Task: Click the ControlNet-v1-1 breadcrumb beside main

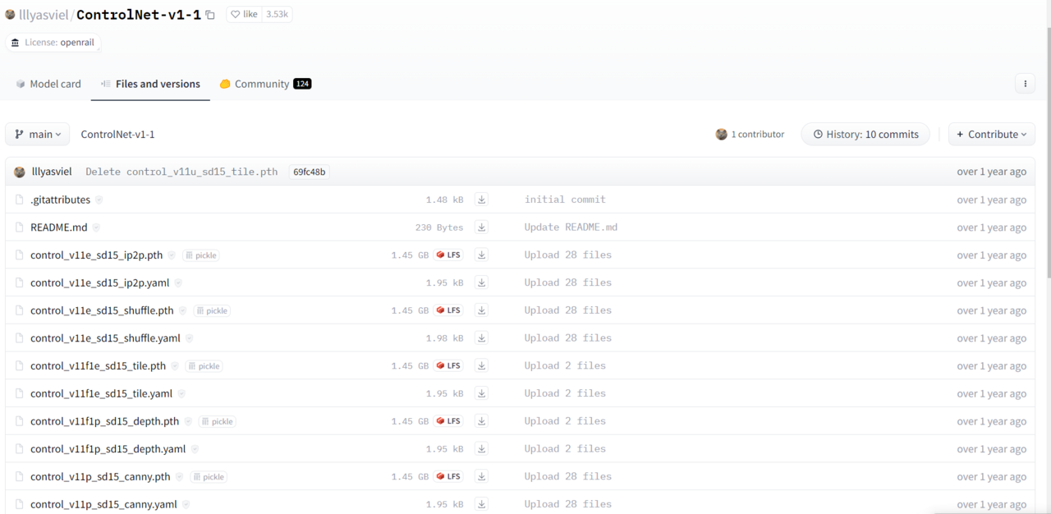Action: 117,135
